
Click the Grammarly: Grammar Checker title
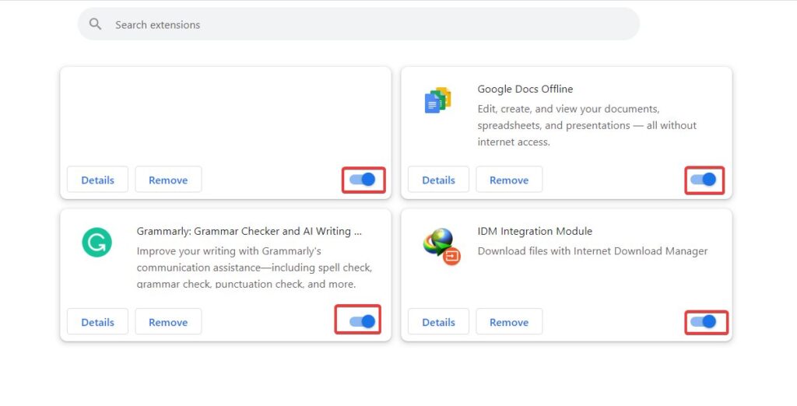[249, 231]
